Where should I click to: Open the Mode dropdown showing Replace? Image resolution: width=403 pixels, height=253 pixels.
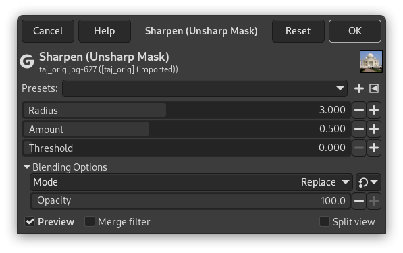pos(191,182)
